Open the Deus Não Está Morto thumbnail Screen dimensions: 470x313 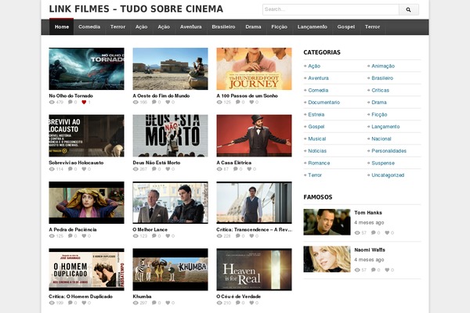click(x=170, y=135)
